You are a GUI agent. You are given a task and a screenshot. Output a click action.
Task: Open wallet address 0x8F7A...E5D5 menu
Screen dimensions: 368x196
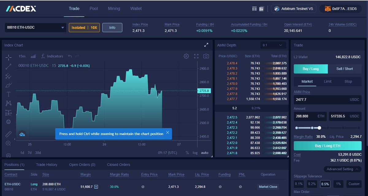(x=341, y=9)
